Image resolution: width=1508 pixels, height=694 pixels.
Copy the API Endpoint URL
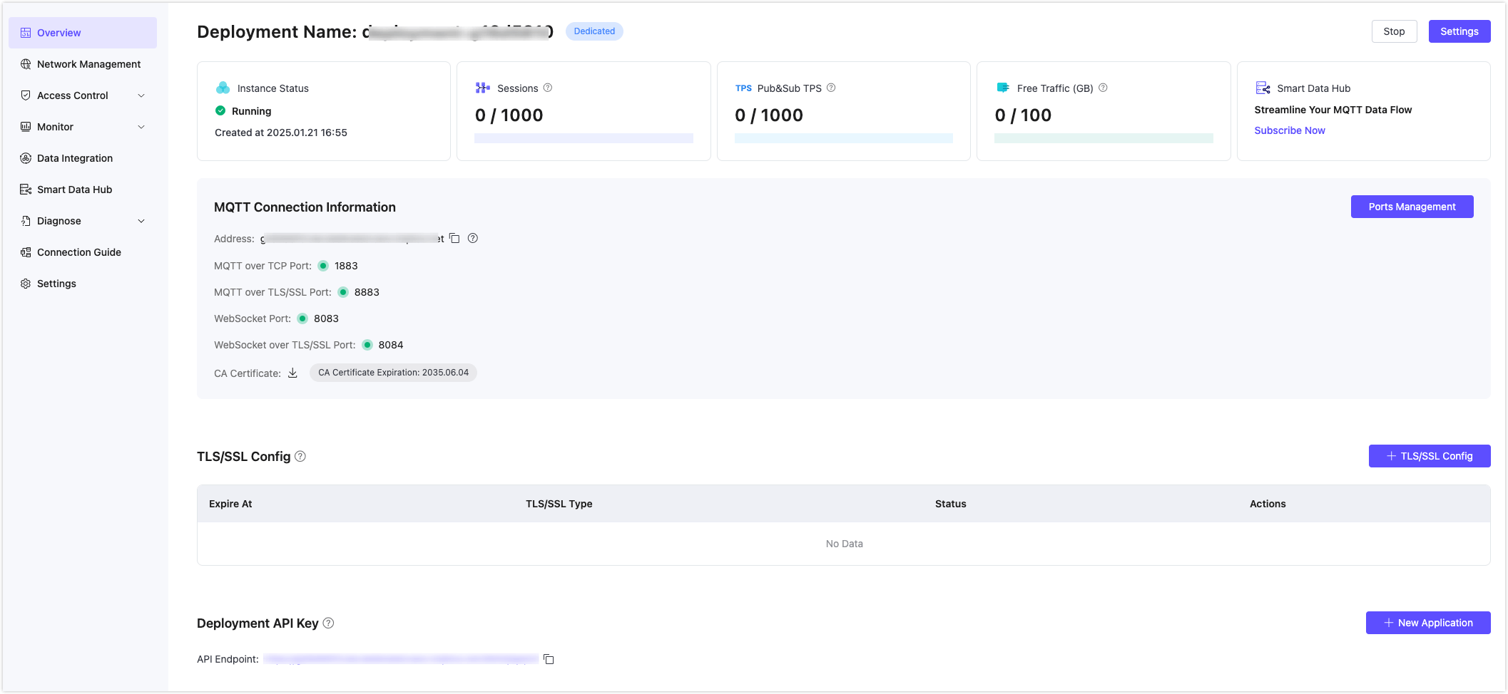point(549,659)
